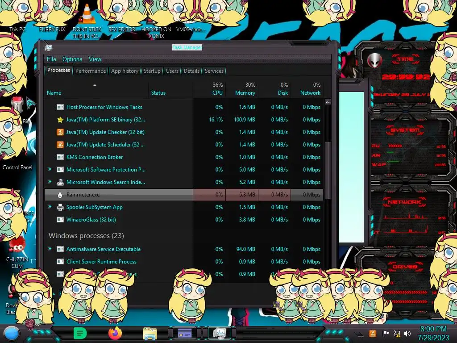Open the View menu

(95, 59)
